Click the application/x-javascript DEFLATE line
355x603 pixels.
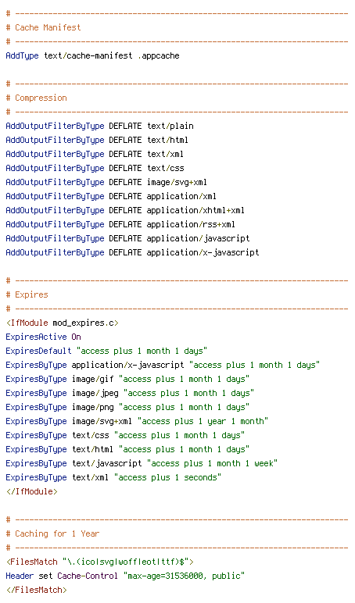(x=132, y=252)
